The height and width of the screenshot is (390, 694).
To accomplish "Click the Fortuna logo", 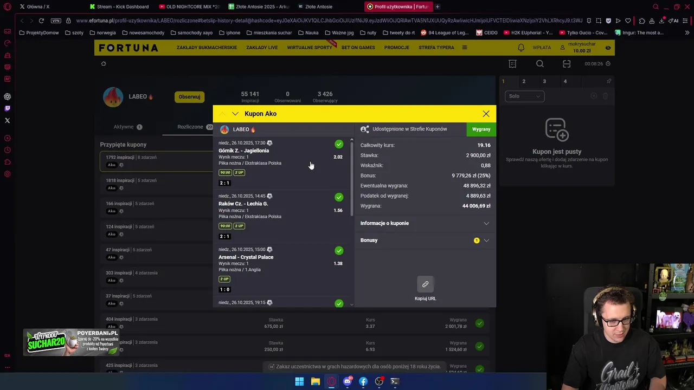I will point(128,48).
